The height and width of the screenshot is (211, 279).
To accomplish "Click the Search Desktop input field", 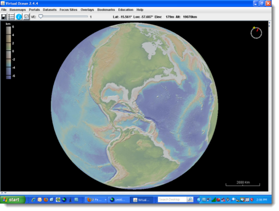I will [172, 200].
